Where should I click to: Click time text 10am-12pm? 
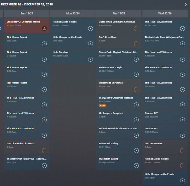(105, 56)
